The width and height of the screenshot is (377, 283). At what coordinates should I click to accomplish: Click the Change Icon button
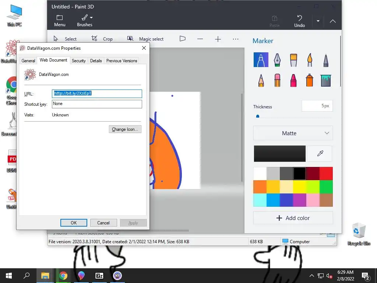pyautogui.click(x=125, y=129)
